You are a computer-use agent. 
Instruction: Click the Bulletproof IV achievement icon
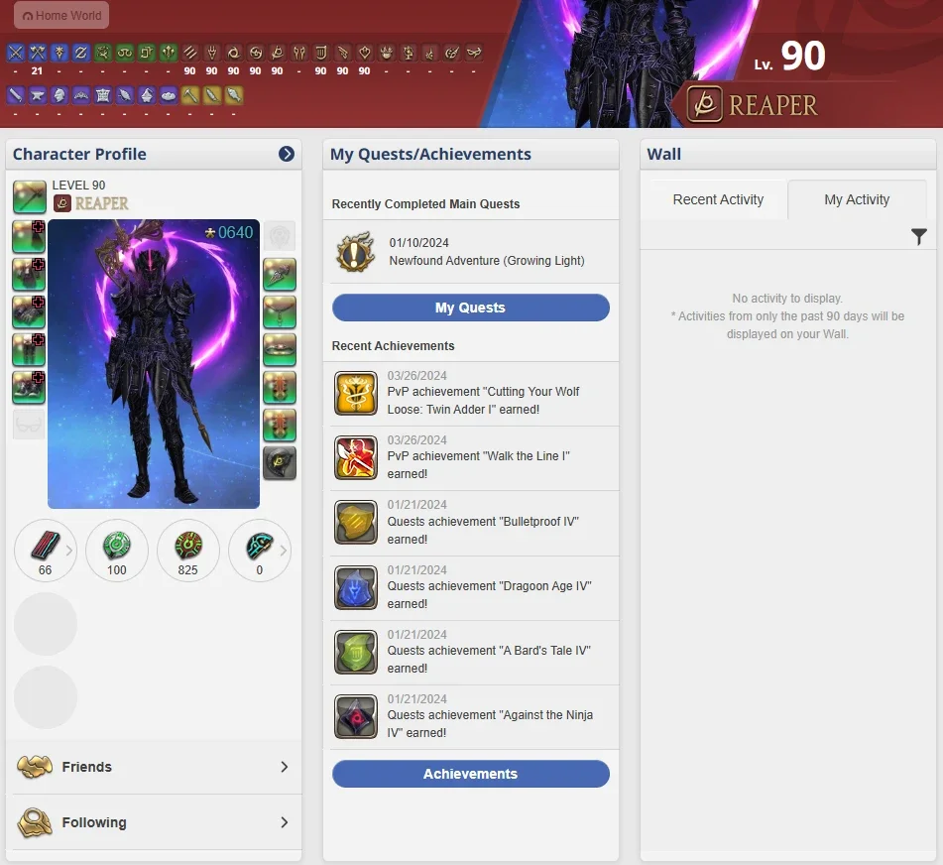click(356, 522)
